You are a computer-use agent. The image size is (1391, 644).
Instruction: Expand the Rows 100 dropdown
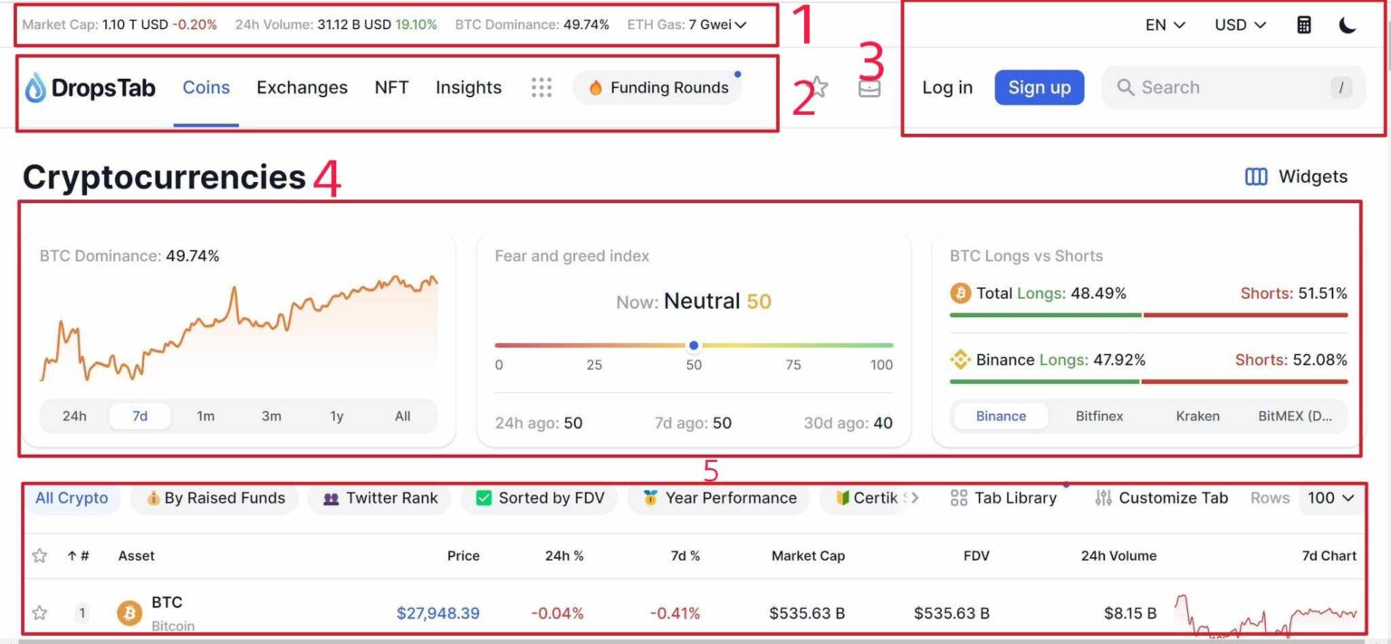[x=1330, y=498]
